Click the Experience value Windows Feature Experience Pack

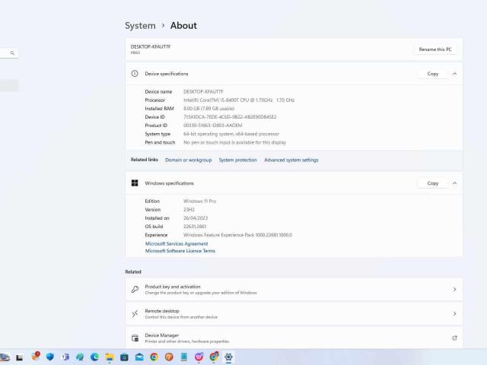pos(237,235)
